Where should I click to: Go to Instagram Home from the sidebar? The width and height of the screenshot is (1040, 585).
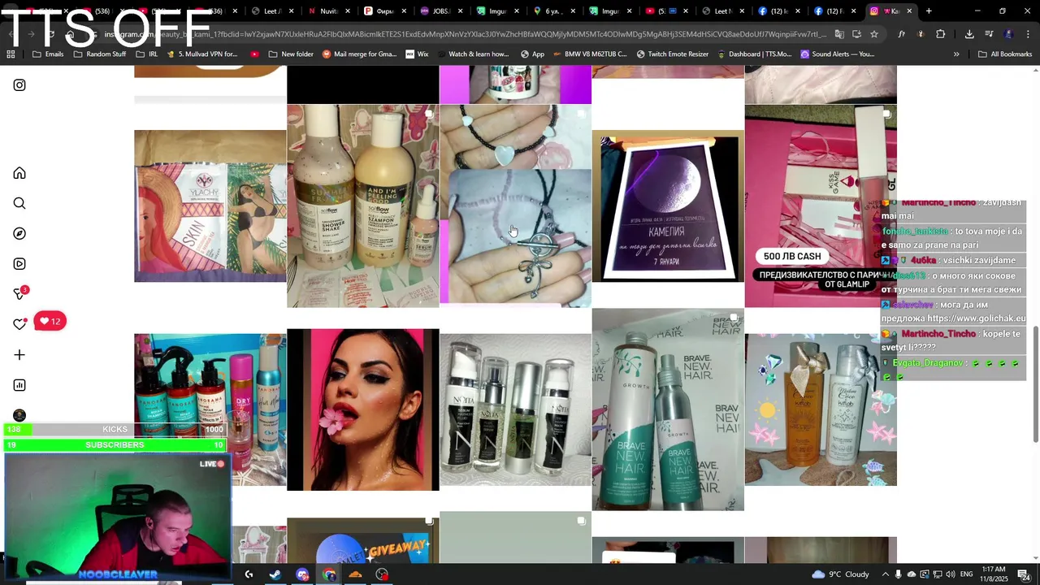point(19,173)
